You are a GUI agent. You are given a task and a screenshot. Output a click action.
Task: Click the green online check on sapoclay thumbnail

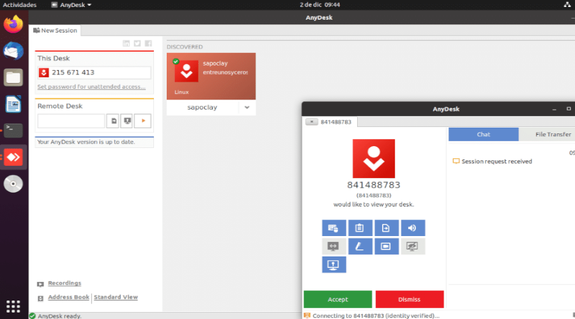click(x=176, y=61)
